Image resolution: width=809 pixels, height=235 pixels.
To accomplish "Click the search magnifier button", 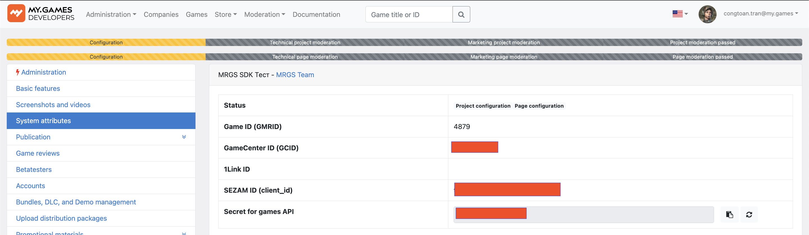I will pyautogui.click(x=461, y=14).
